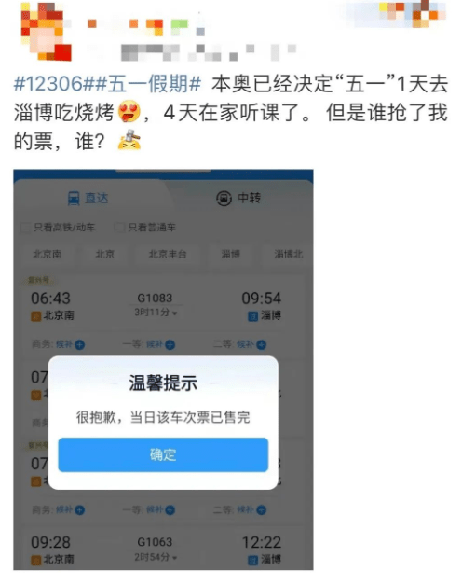This screenshot has height=585, width=462.
Task: Tap the 确定 confirm button
Action: click(x=163, y=454)
